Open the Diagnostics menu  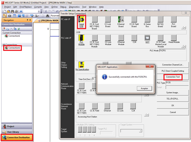[74, 7]
